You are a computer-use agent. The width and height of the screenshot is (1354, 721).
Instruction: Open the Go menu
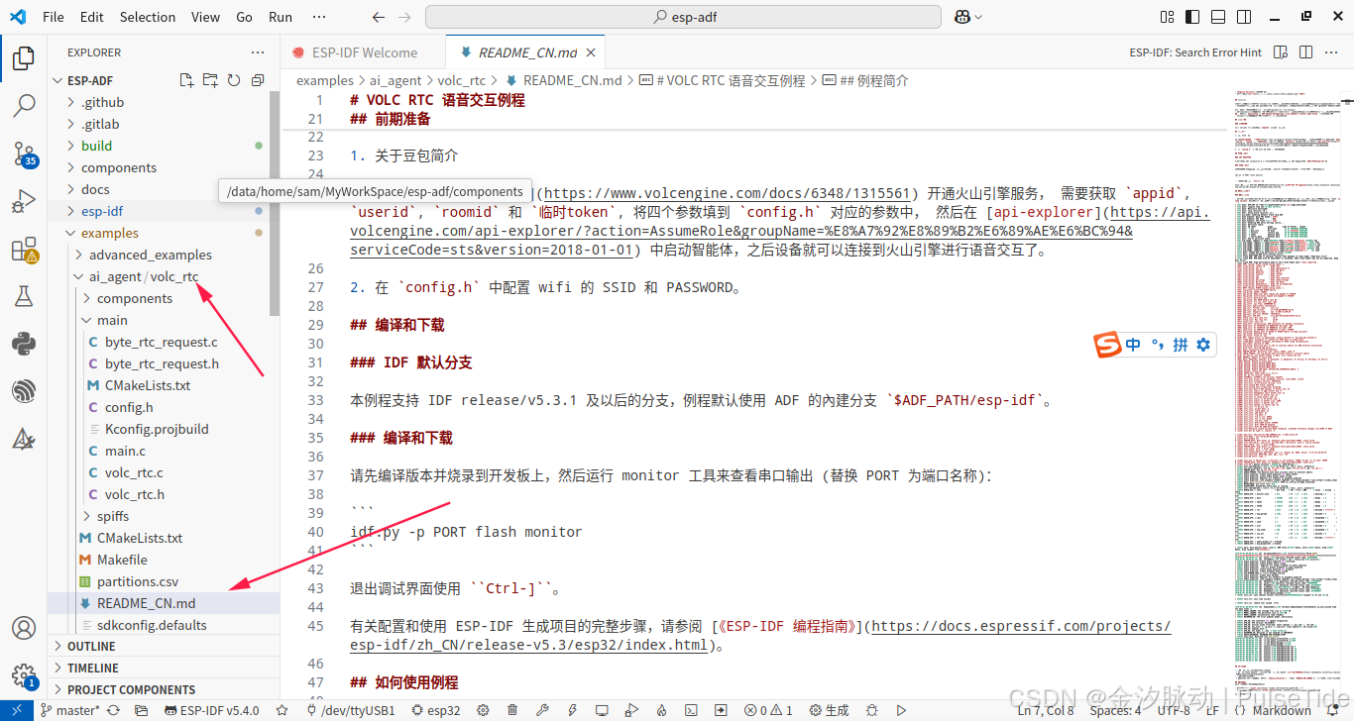pyautogui.click(x=245, y=17)
